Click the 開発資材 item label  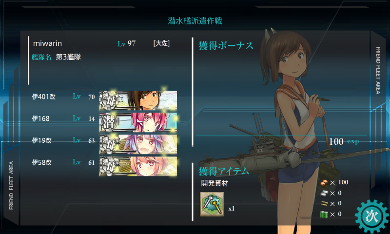click(x=214, y=183)
